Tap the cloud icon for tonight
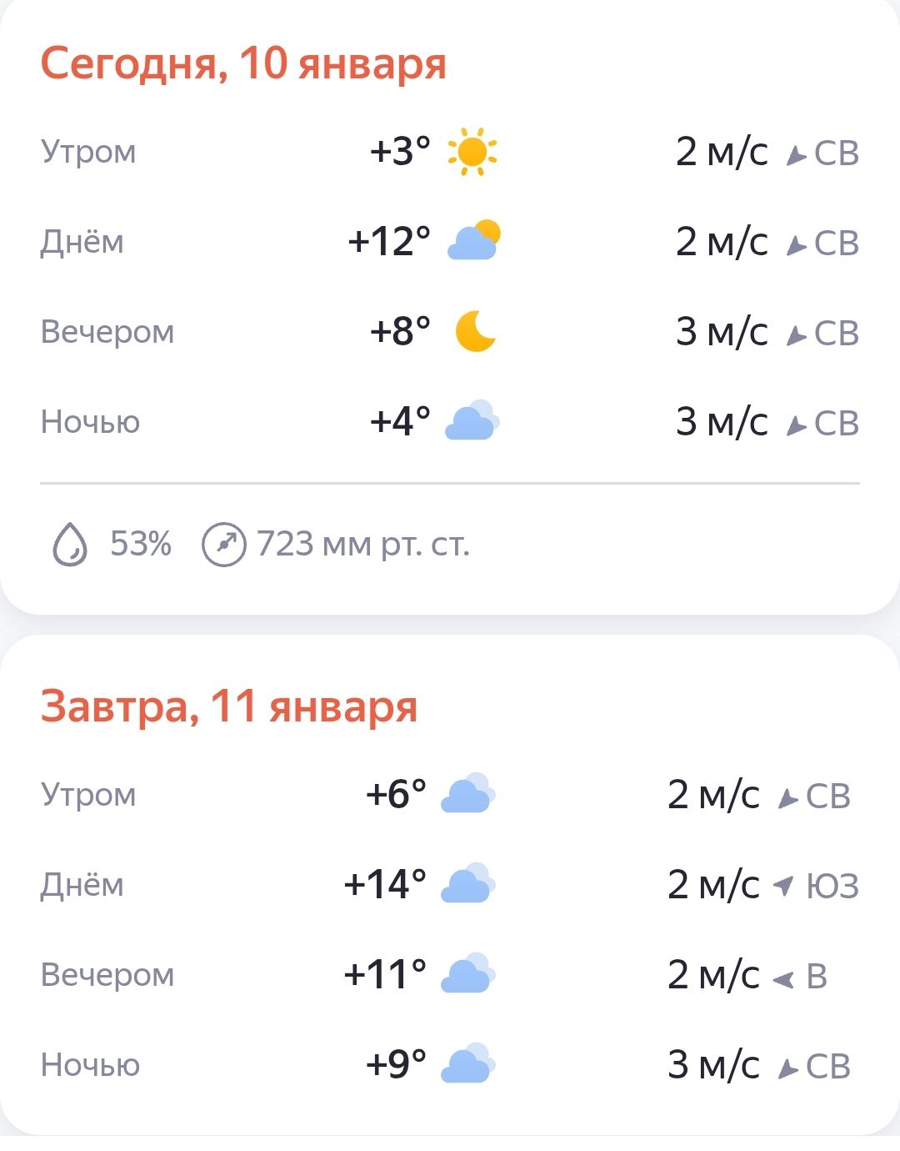This screenshot has height=1151, width=900. (472, 420)
